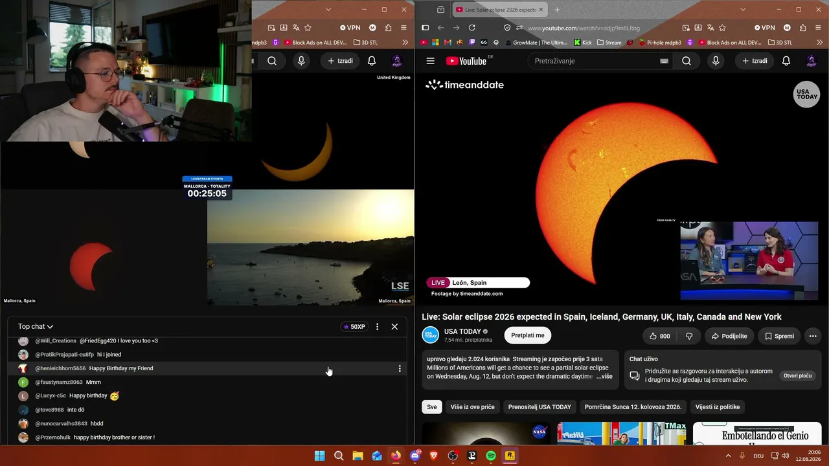Select the Sve filter chip
The width and height of the screenshot is (829, 466).
coord(432,407)
